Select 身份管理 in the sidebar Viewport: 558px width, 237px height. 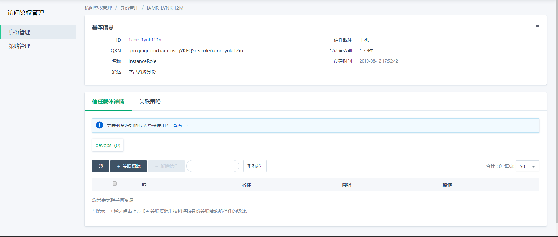[19, 32]
